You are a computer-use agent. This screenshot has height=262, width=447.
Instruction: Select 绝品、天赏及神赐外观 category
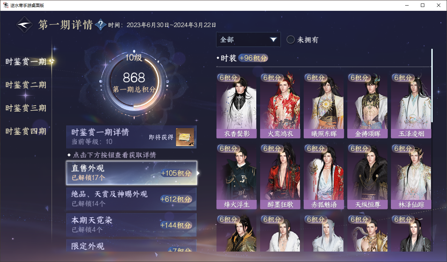131,199
